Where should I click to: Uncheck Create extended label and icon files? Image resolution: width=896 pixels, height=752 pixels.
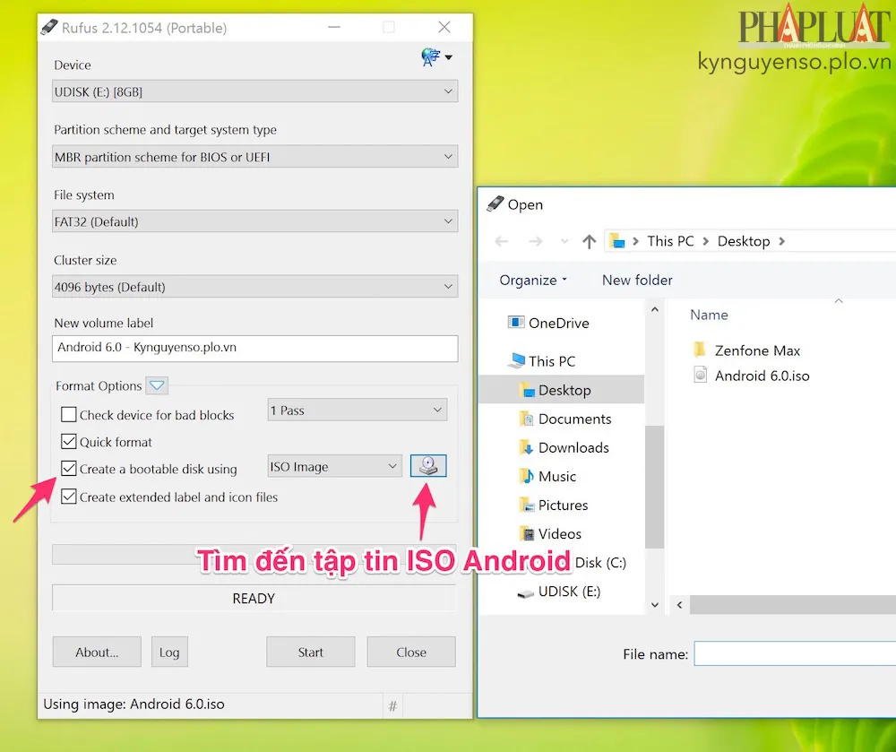tap(69, 497)
